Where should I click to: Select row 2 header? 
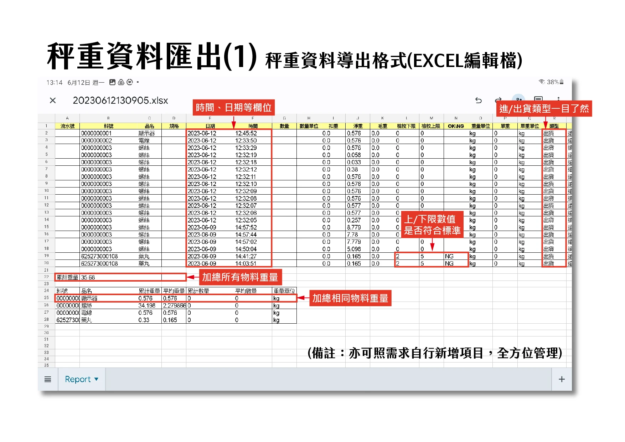click(x=46, y=133)
